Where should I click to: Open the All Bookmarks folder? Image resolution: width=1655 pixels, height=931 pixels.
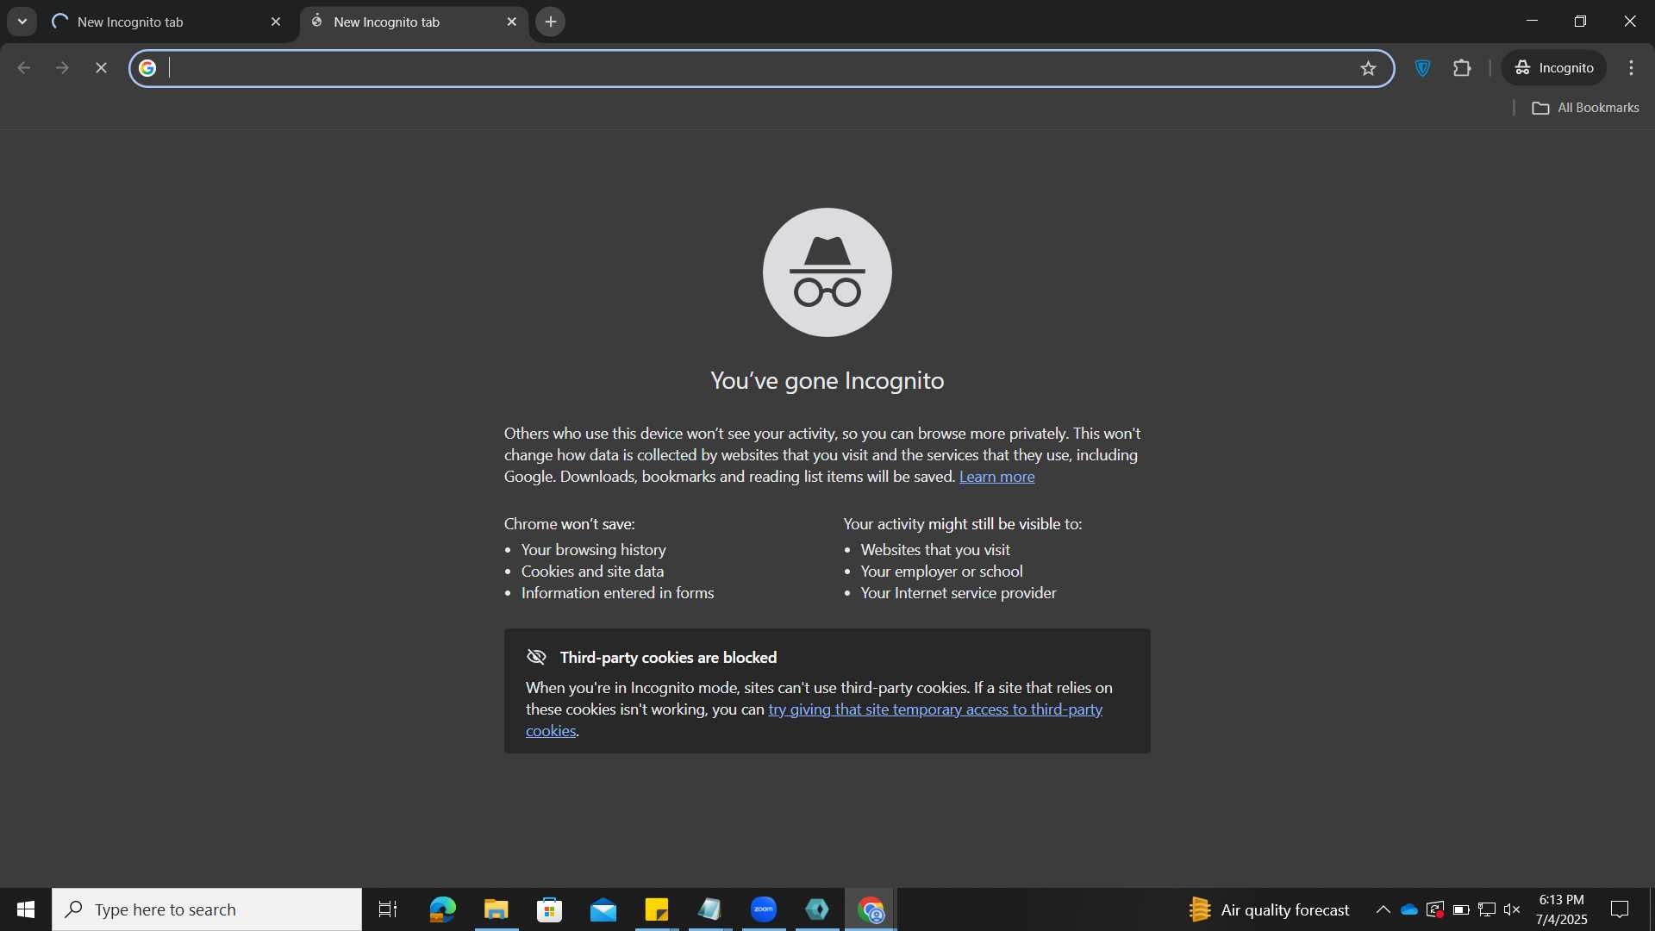pos(1586,108)
